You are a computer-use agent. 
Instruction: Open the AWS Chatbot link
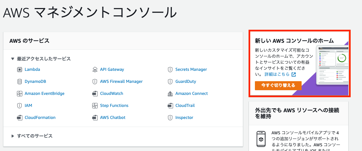tap(113, 118)
